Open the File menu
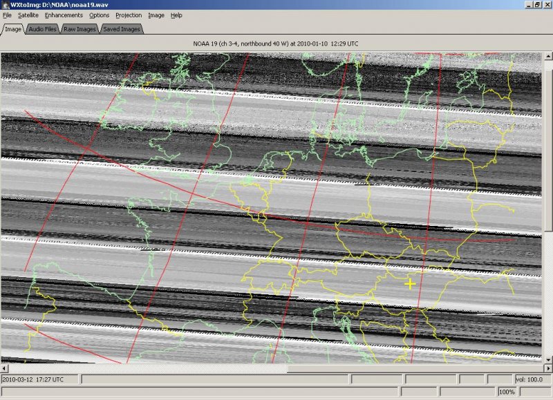553x400 pixels. (x=7, y=15)
